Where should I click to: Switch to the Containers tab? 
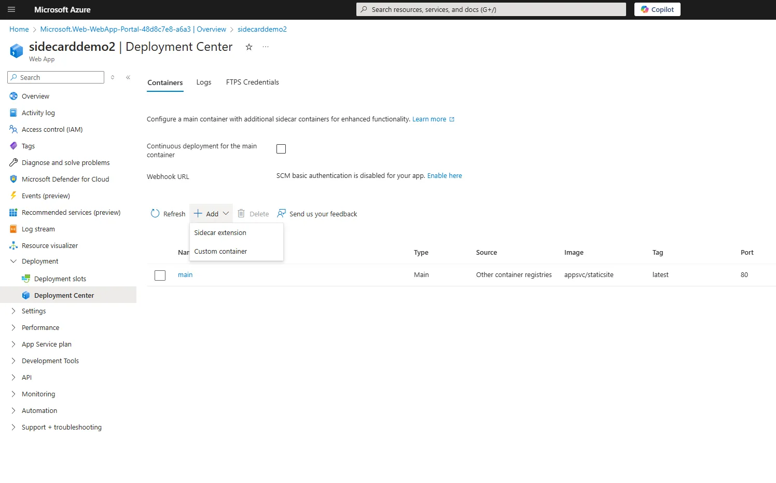[x=165, y=82]
